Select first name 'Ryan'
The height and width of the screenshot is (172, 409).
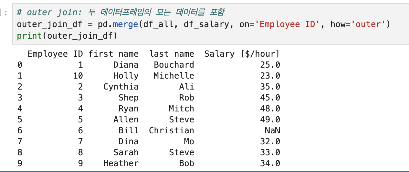(129, 109)
